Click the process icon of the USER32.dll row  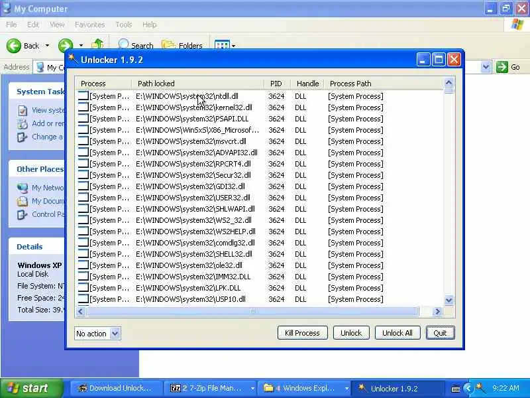83,197
